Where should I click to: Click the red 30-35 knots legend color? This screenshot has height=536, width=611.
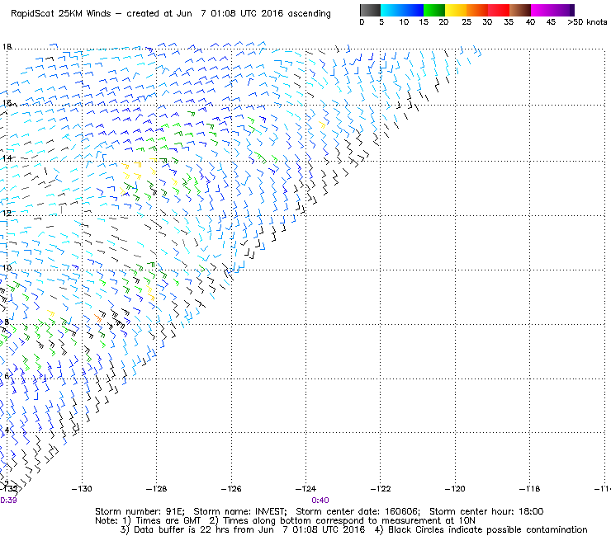(x=499, y=10)
